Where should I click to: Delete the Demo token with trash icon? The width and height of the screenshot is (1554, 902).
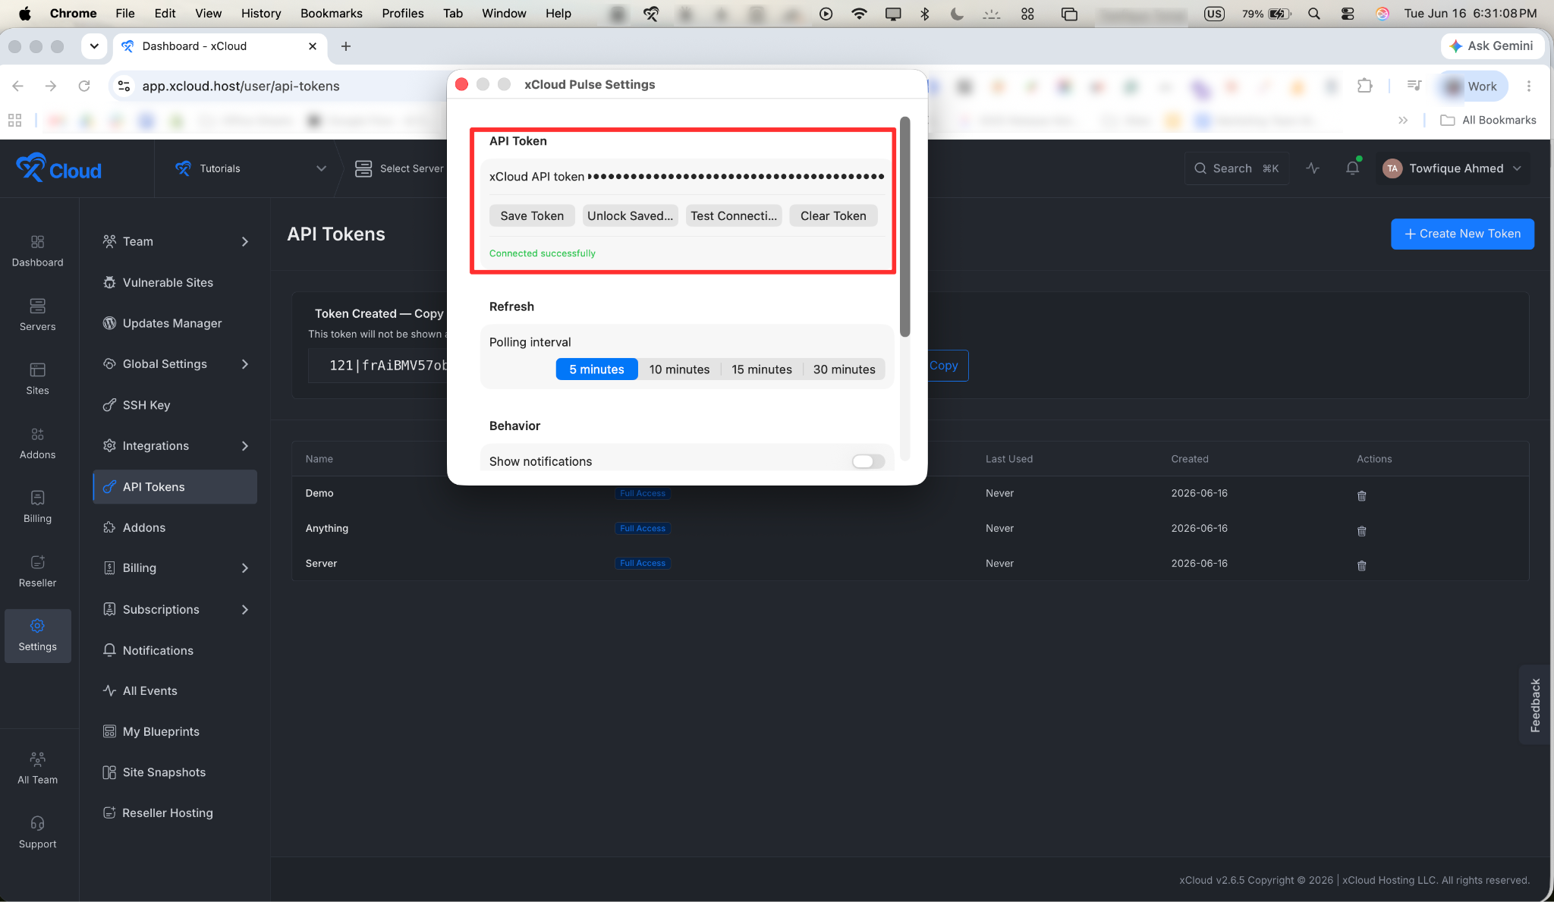point(1361,495)
